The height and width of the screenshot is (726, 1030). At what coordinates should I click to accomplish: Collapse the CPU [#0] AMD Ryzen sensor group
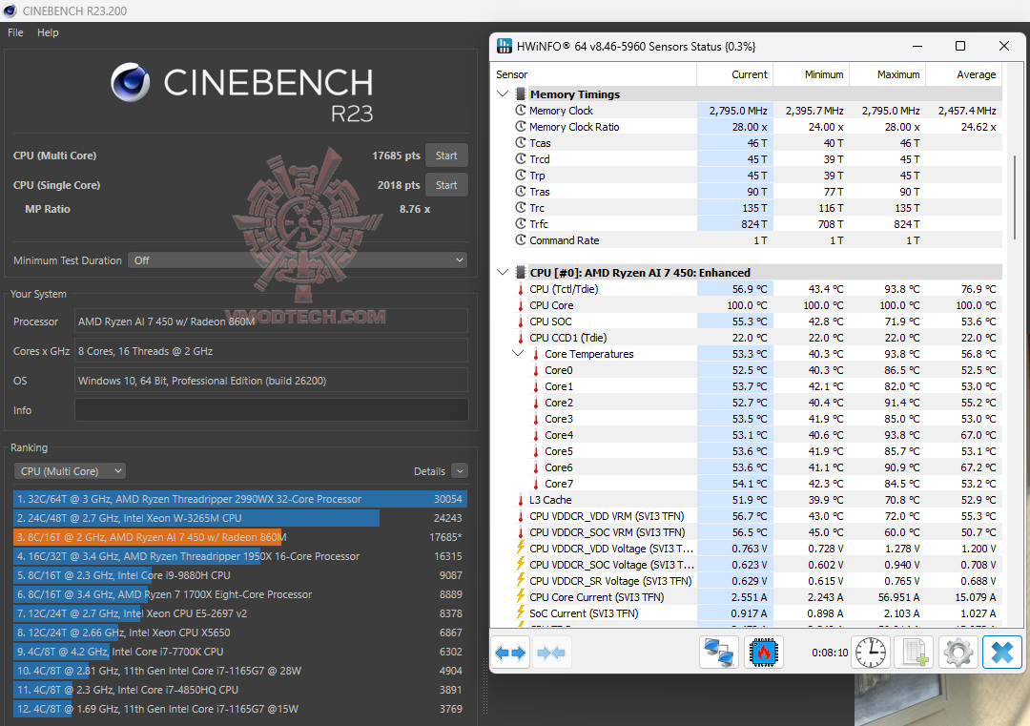click(503, 272)
